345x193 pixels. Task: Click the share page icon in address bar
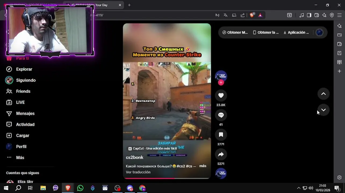[243, 15]
